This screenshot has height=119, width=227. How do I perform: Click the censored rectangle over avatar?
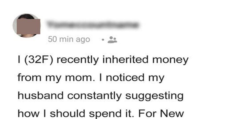[29, 26]
